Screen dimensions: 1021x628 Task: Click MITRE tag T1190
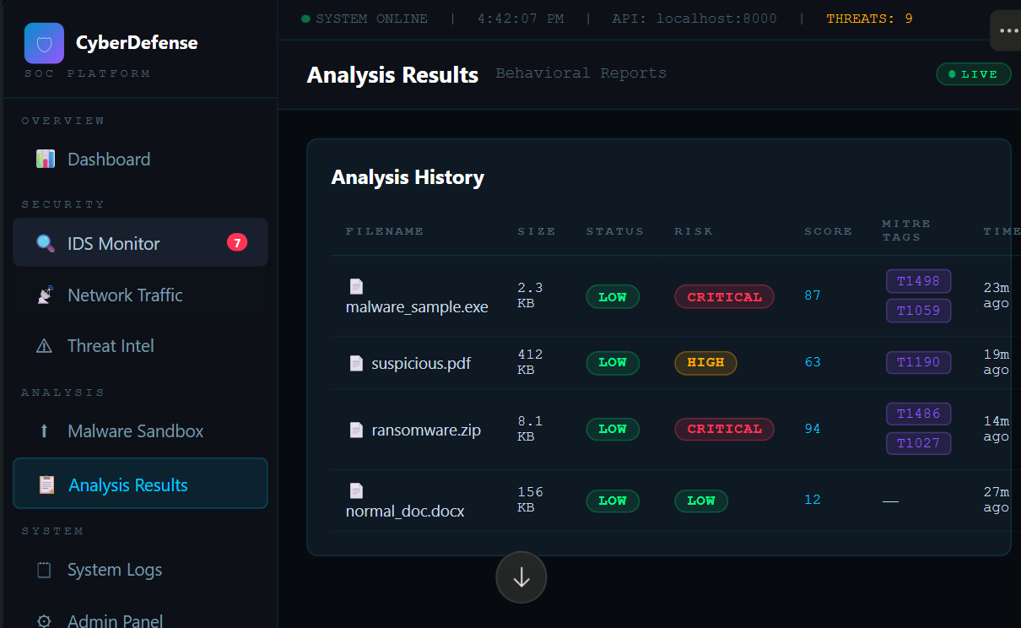[x=918, y=363]
